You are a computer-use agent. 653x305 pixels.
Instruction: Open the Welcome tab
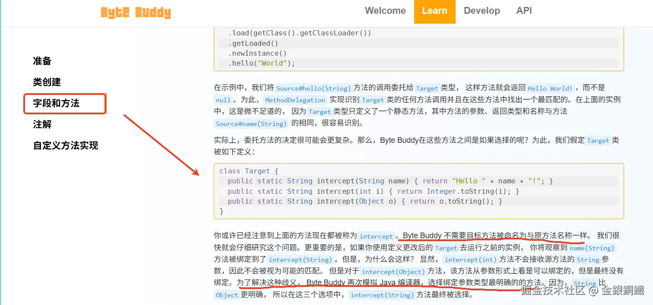click(x=385, y=11)
